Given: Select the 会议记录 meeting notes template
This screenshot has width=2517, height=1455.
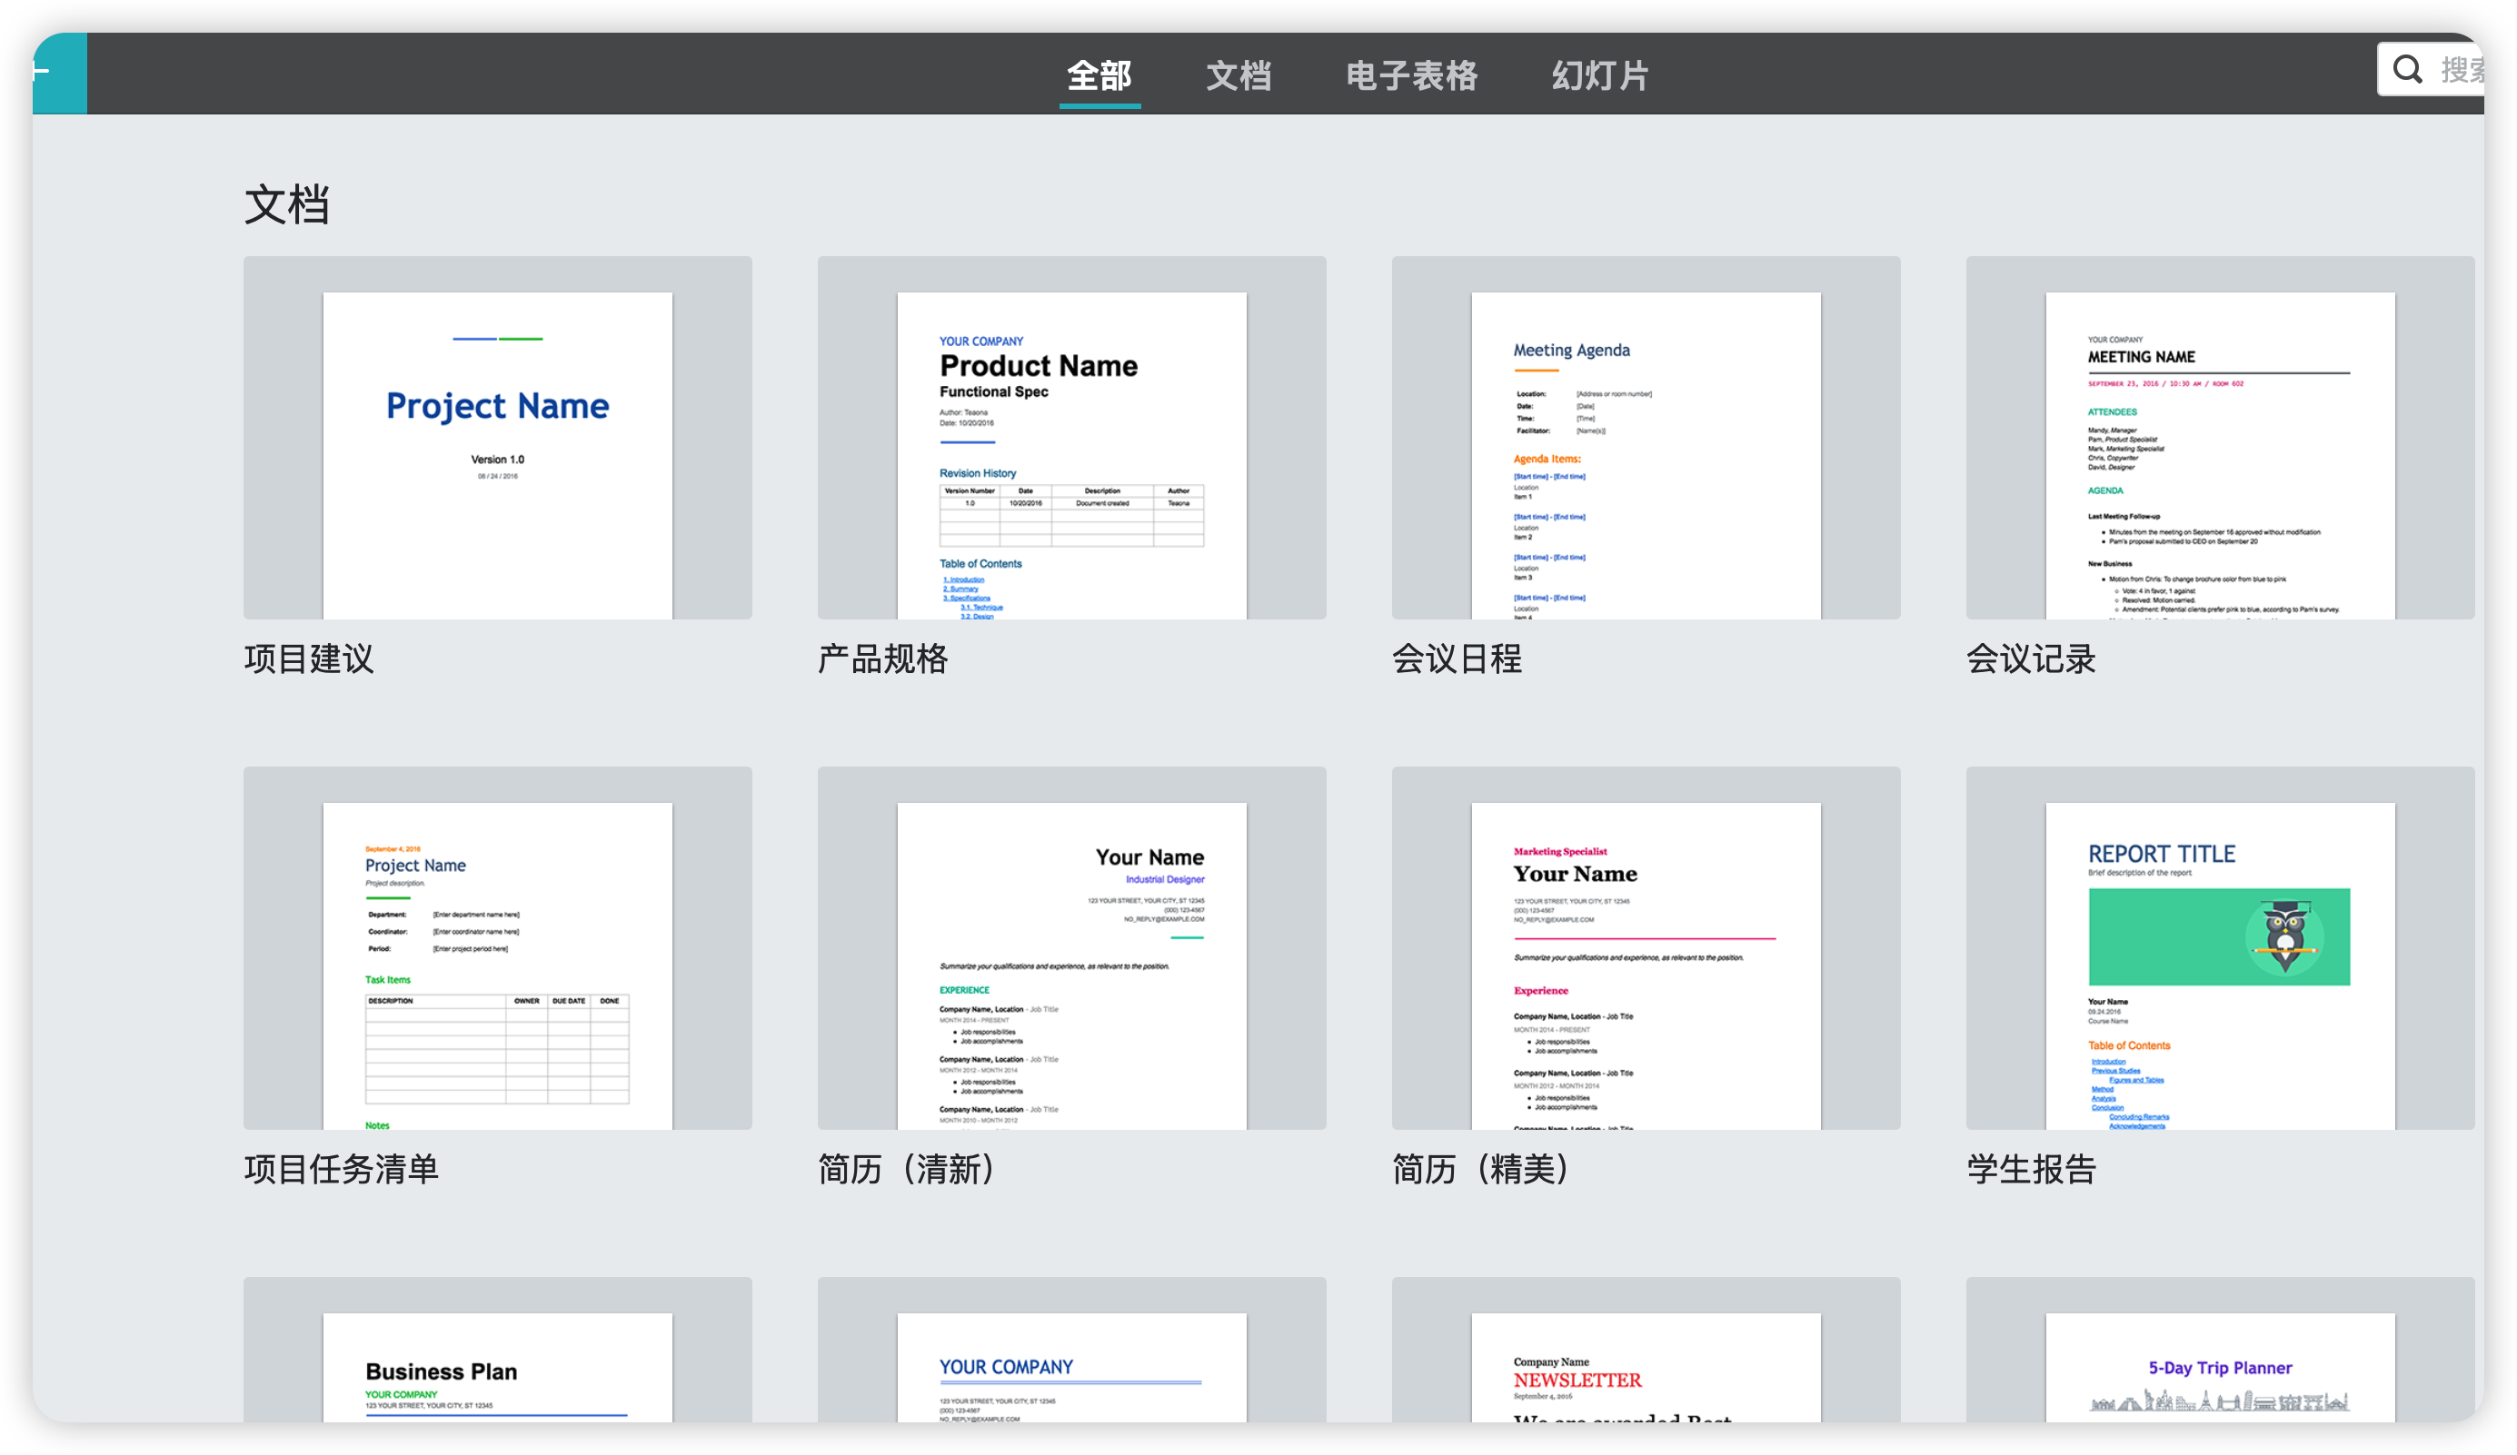Looking at the screenshot, I should pos(2219,438).
